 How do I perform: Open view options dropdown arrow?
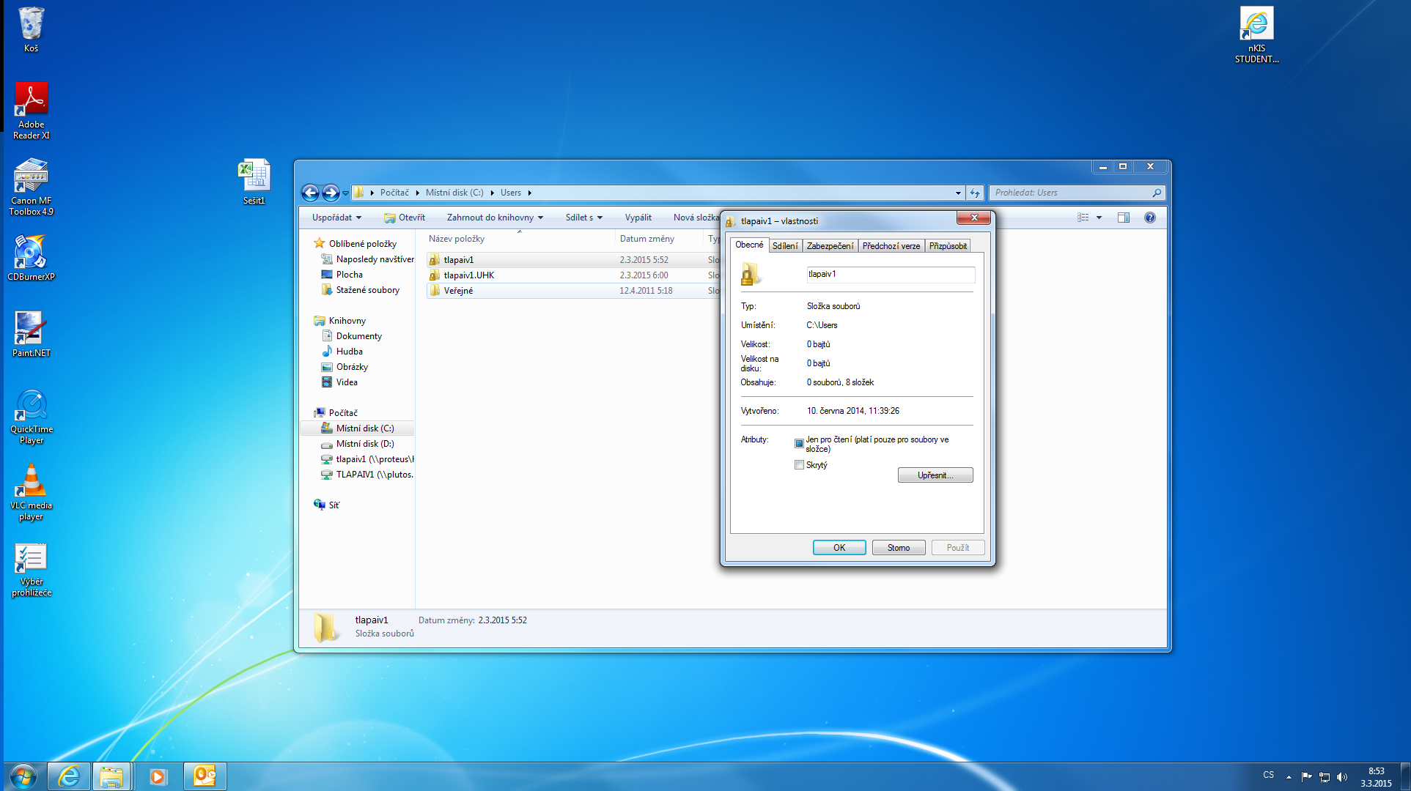[x=1099, y=218]
